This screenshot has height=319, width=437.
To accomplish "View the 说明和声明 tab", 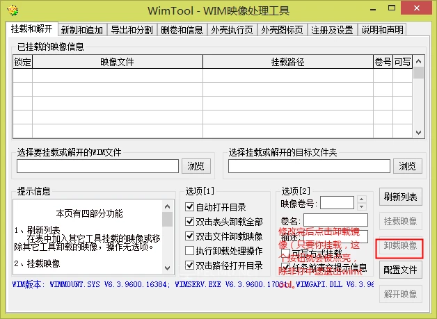I will pos(383,30).
